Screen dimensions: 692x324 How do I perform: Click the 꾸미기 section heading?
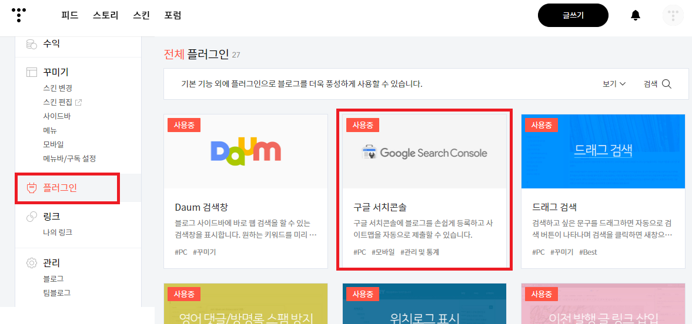(x=56, y=72)
